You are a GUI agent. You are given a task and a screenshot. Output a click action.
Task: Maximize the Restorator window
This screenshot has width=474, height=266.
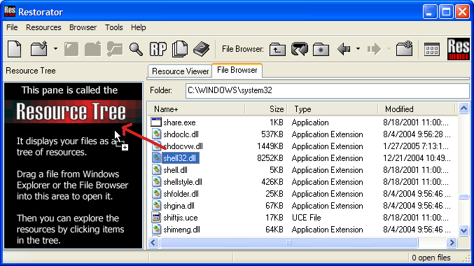(x=446, y=12)
